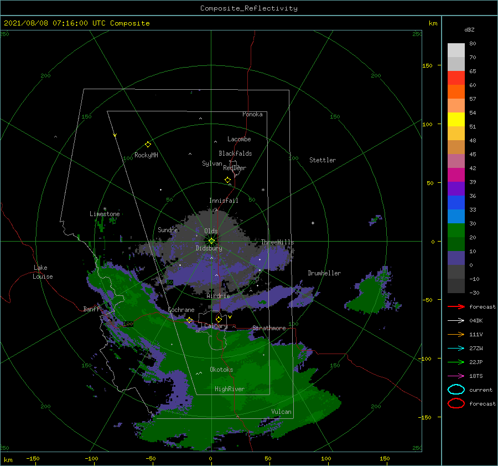The width and height of the screenshot is (498, 466).
Task: Click the blue 36 dBZ color swatch
Action: [456, 203]
